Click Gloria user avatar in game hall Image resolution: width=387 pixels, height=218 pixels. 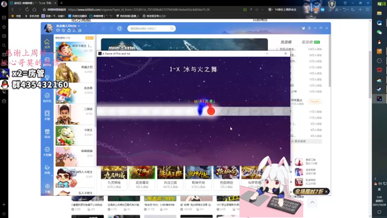tap(49, 28)
